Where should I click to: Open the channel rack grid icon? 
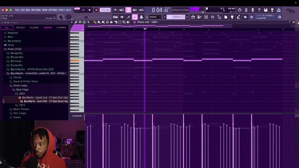click(x=206, y=17)
